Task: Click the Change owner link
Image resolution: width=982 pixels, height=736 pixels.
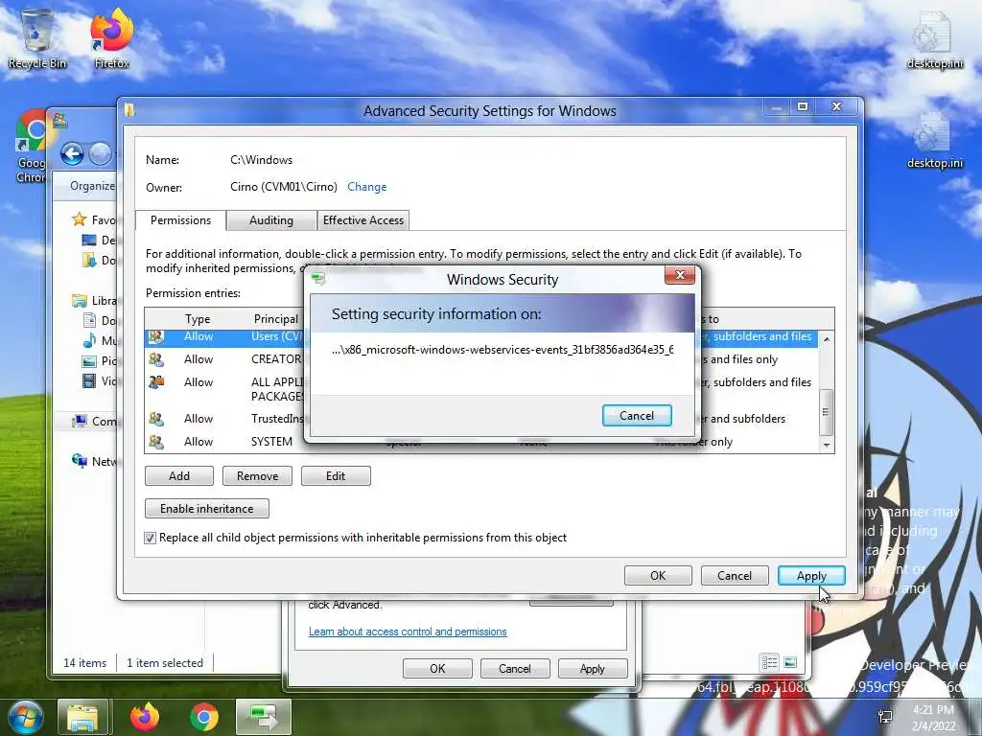Action: coord(367,187)
